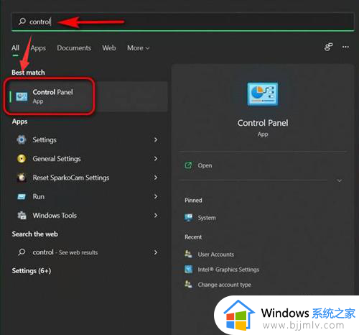Click the System monitor icon under Pinned
This screenshot has height=335, width=359.
[188, 218]
